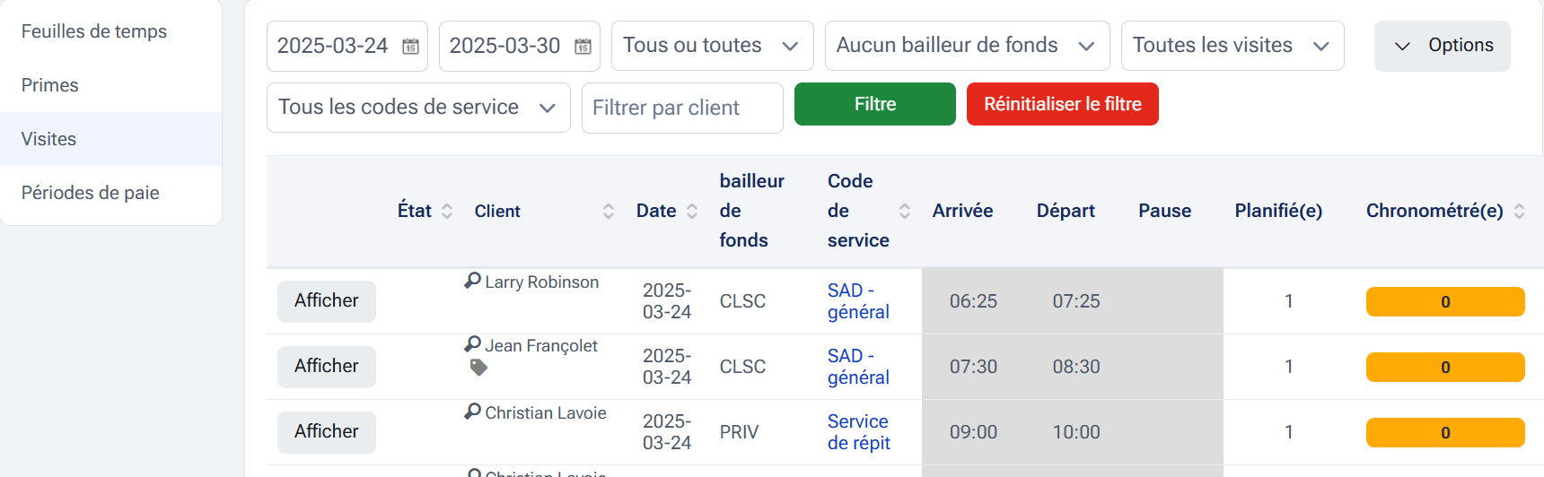The width and height of the screenshot is (1544, 477).
Task: Click the red Réinitialiser le filtre button
Action: coord(1062,104)
